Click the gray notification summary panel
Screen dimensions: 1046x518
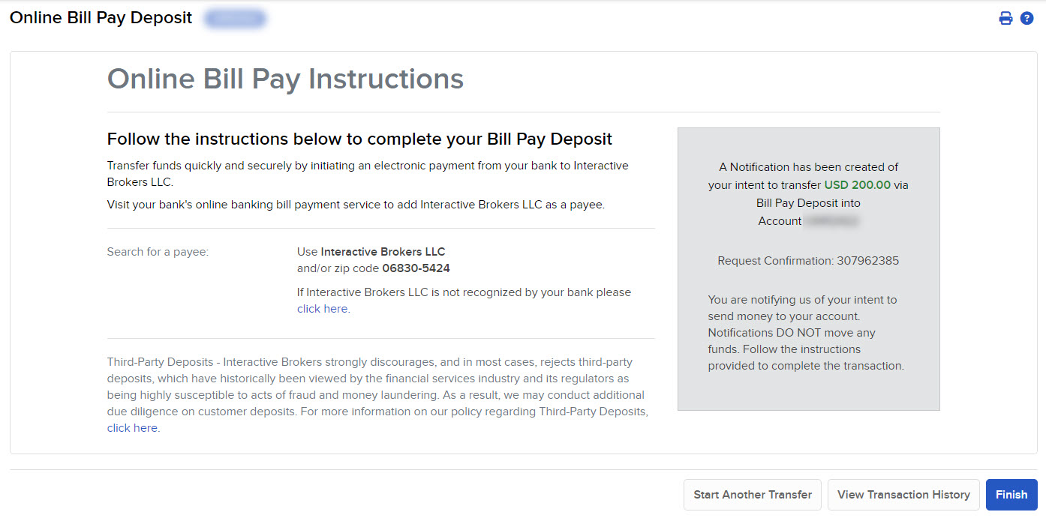point(808,268)
